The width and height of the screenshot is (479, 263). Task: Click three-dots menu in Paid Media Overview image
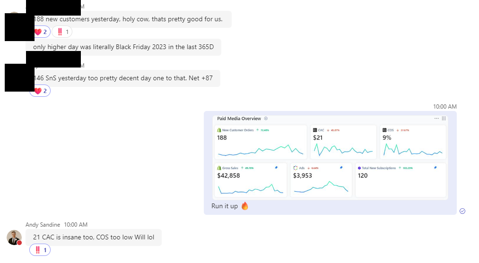tap(436, 119)
